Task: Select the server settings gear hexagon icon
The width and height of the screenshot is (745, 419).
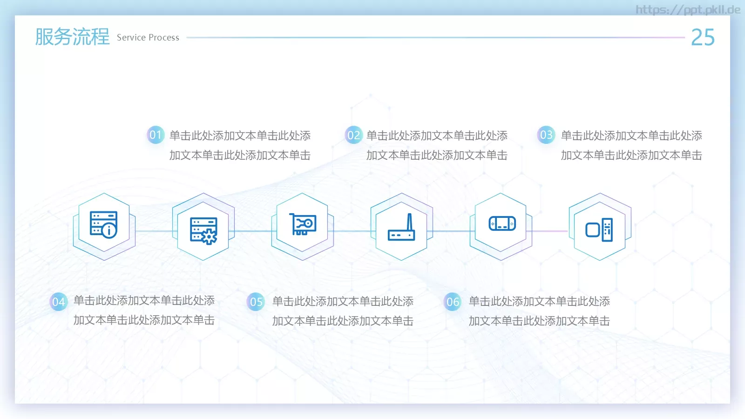Action: tap(203, 227)
